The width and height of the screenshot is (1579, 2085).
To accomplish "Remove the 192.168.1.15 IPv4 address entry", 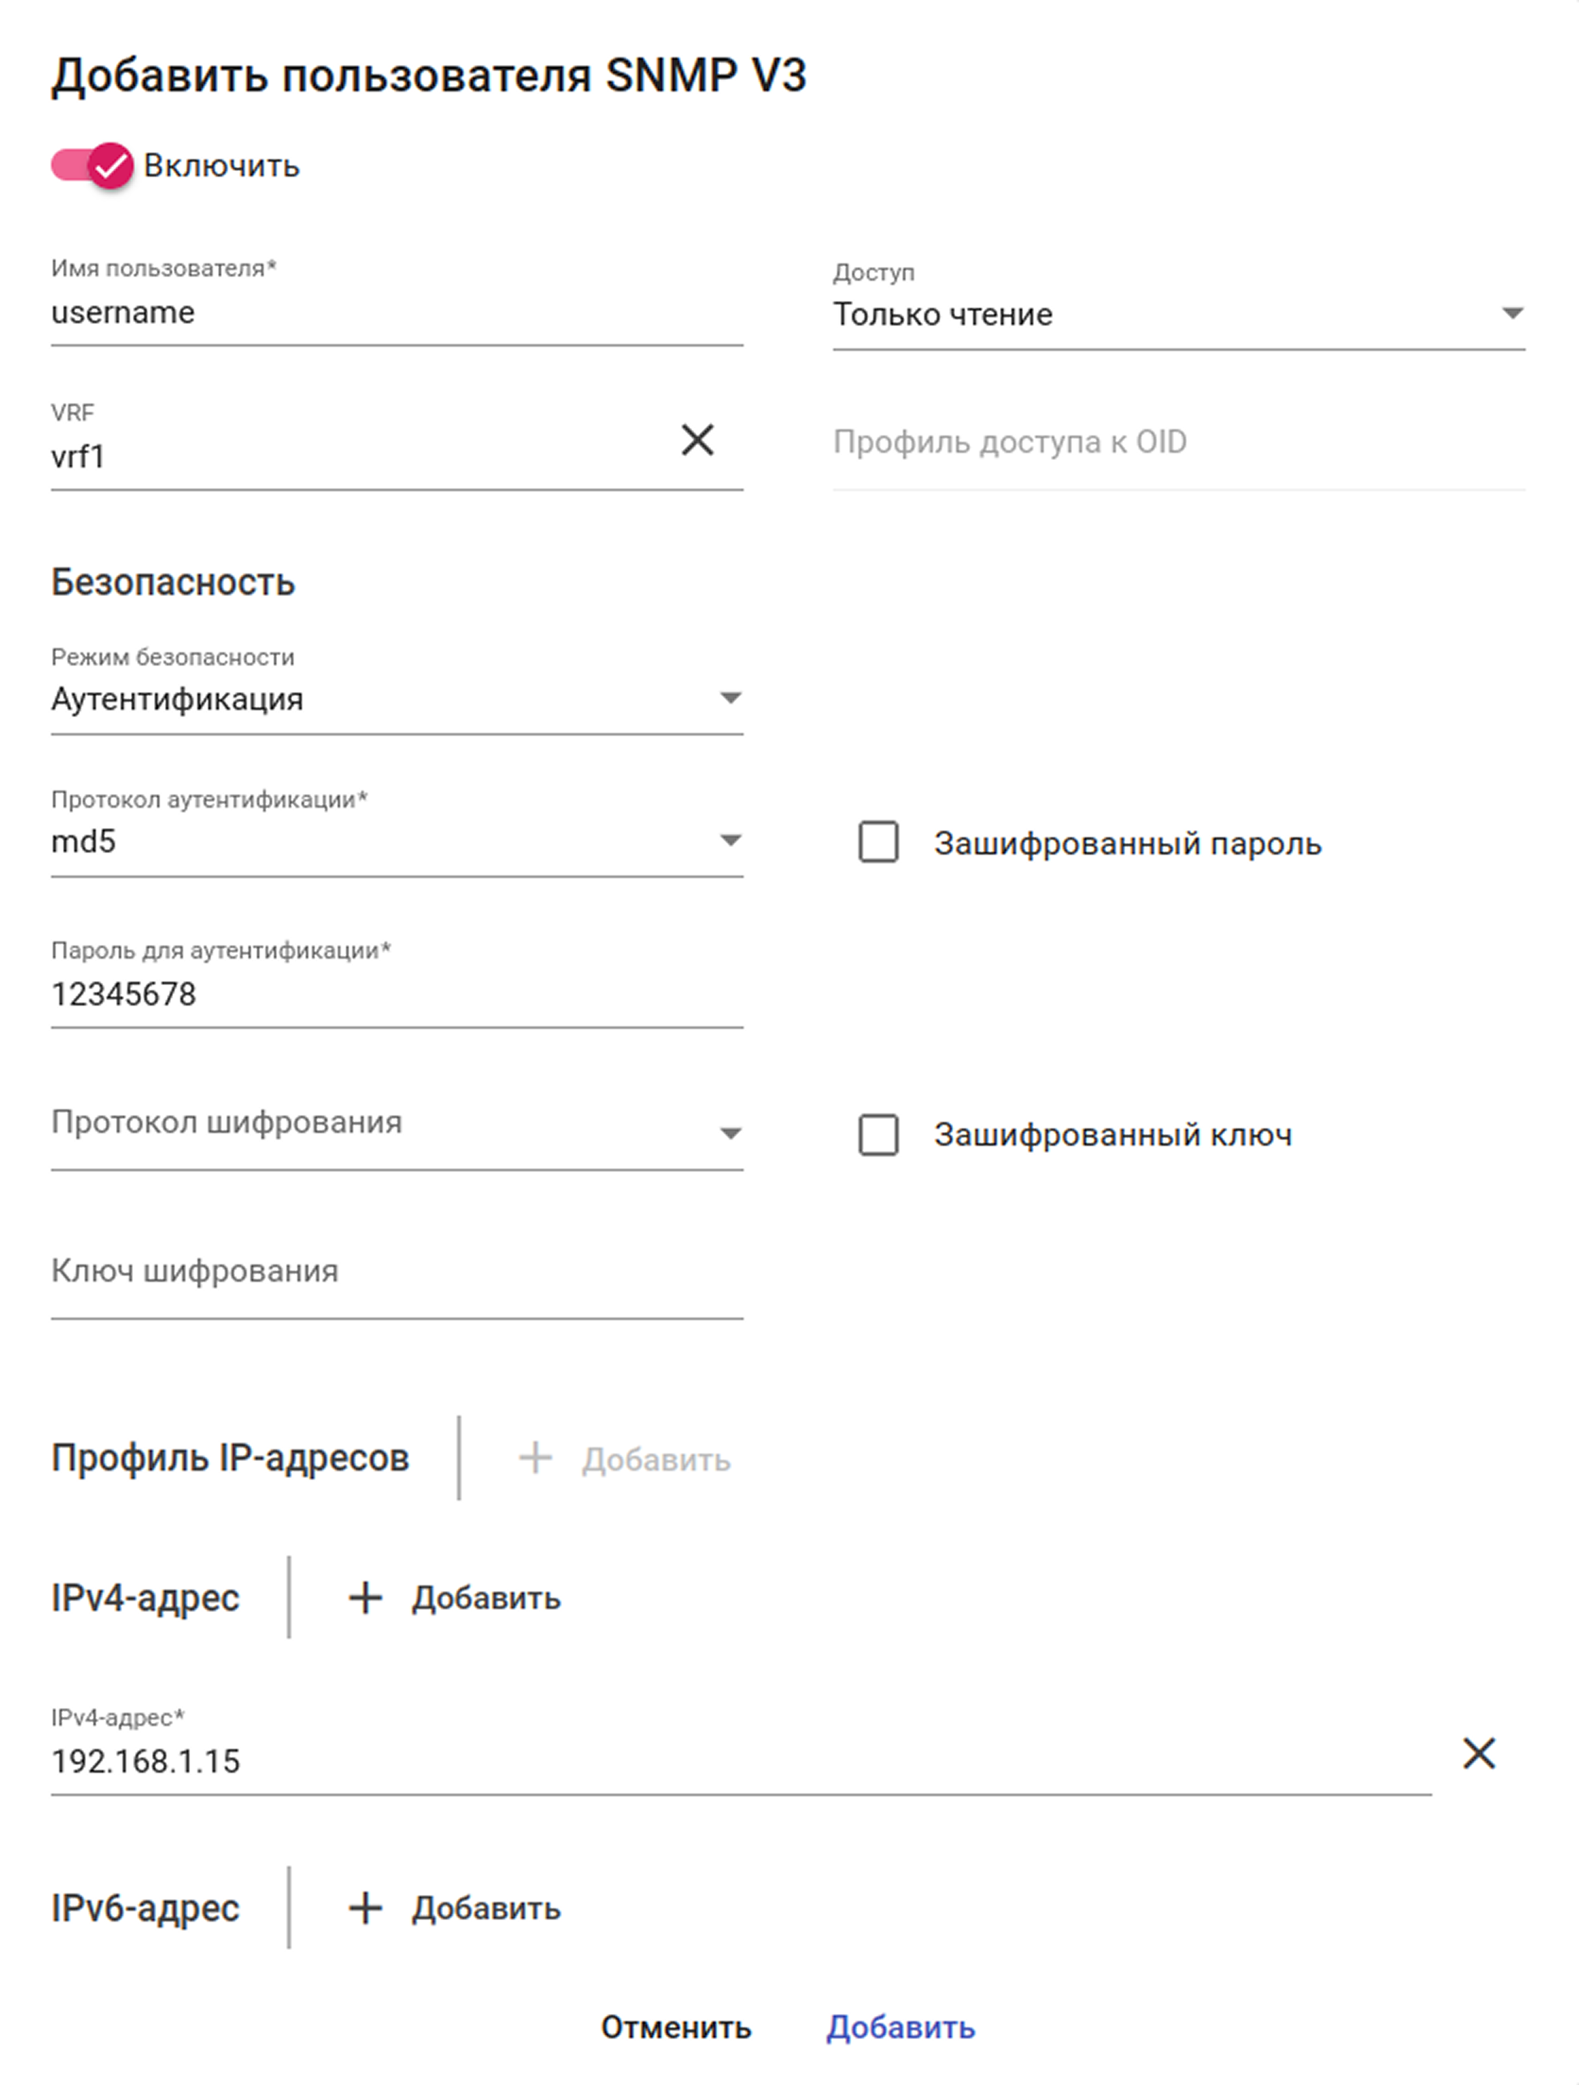I will tap(1478, 1753).
